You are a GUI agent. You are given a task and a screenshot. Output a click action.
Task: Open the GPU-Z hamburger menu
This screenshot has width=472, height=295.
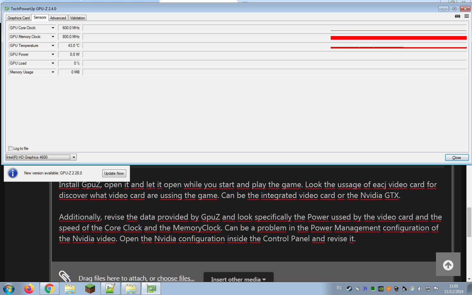coord(466,16)
